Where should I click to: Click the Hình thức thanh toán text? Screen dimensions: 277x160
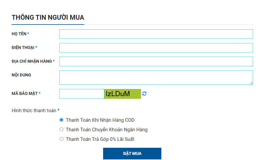coord(34,110)
